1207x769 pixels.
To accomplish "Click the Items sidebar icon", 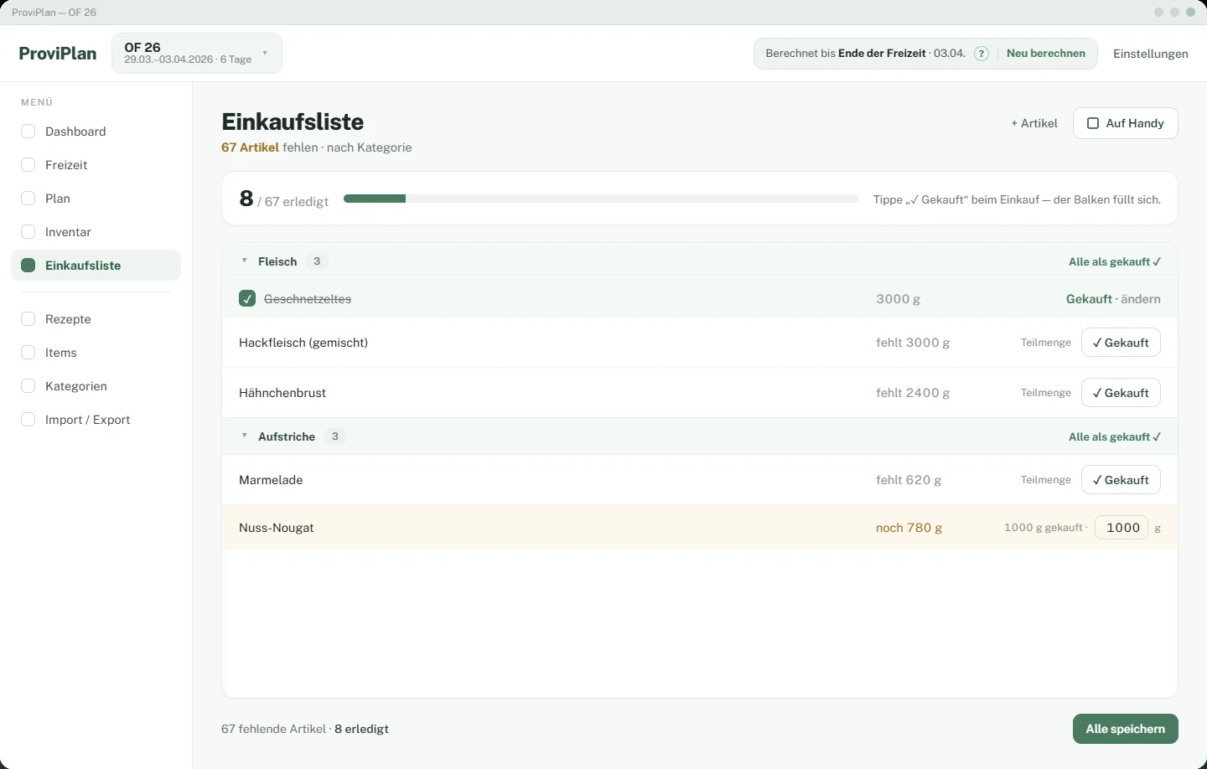I will tap(28, 353).
